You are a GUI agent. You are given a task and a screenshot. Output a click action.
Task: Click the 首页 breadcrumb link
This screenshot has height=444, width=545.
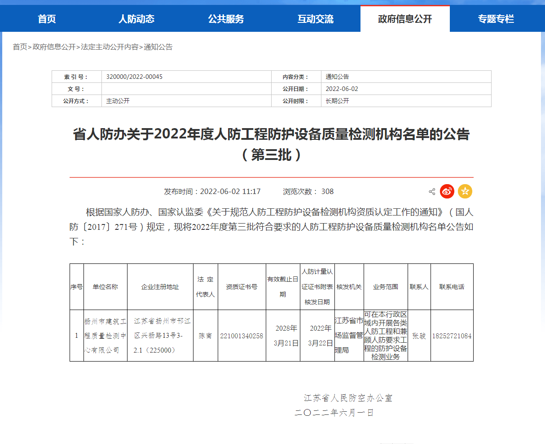pyautogui.click(x=20, y=47)
